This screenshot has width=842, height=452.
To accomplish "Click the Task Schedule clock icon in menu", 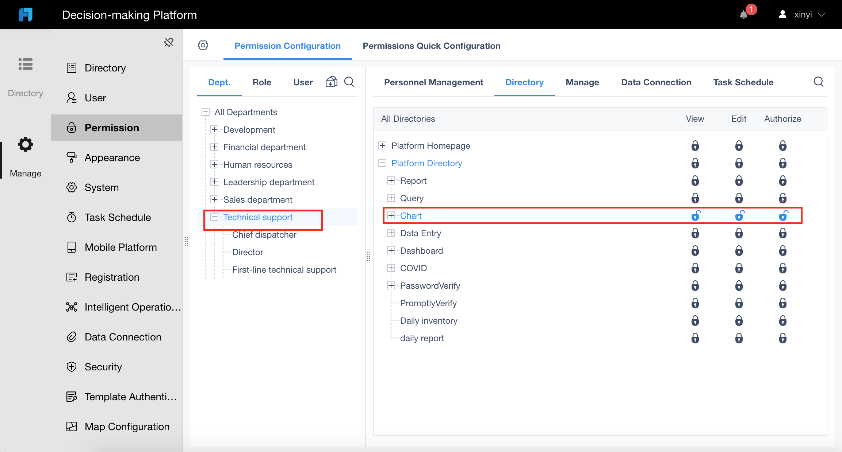I will click(x=72, y=217).
